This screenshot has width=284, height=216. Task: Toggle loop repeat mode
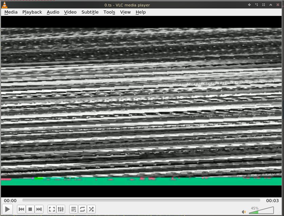pyautogui.click(x=82, y=209)
